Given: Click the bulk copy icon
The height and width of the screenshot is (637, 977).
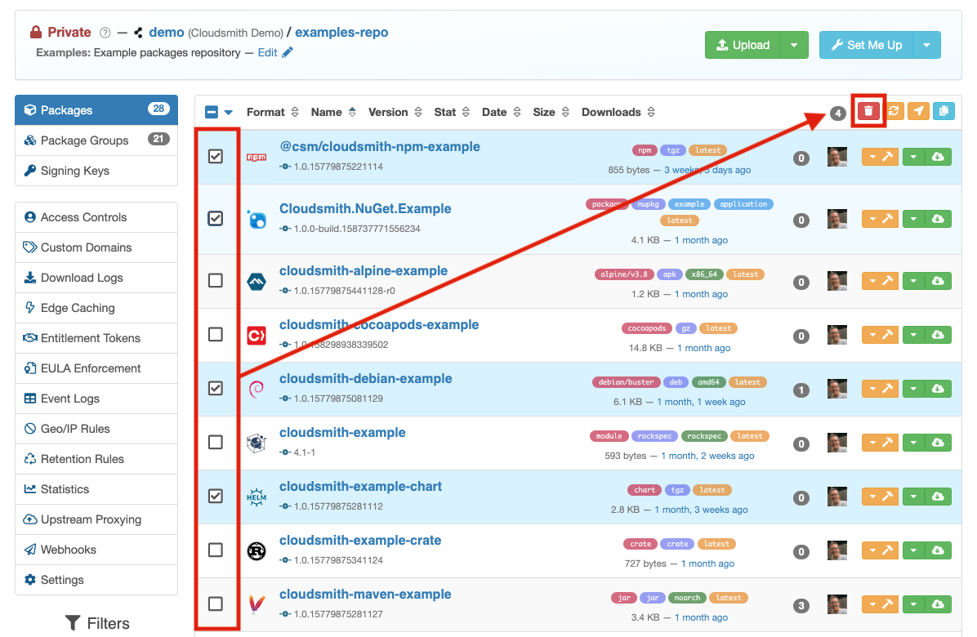Looking at the screenshot, I should click(944, 111).
